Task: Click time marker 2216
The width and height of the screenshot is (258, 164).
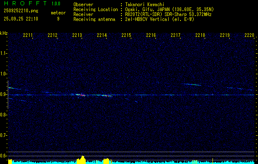Action: click(x=151, y=35)
